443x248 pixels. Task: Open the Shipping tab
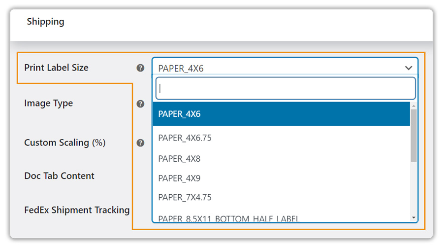45,22
